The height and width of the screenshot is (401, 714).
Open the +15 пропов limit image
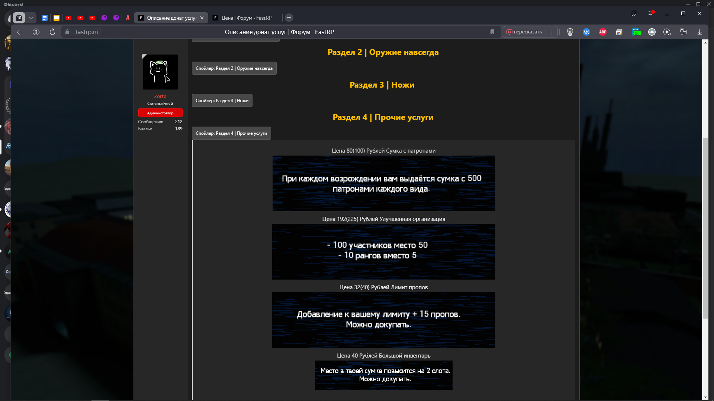click(384, 320)
